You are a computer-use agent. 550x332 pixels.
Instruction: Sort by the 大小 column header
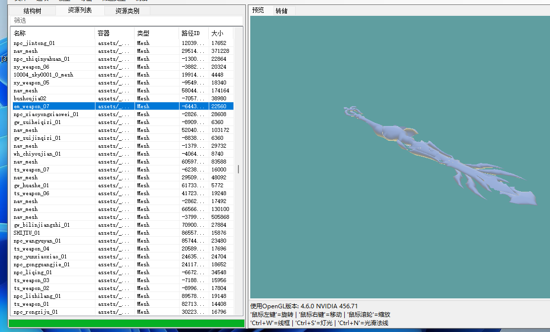point(221,33)
